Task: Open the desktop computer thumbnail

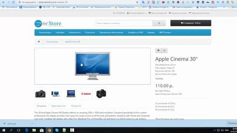Action: click(x=56, y=94)
